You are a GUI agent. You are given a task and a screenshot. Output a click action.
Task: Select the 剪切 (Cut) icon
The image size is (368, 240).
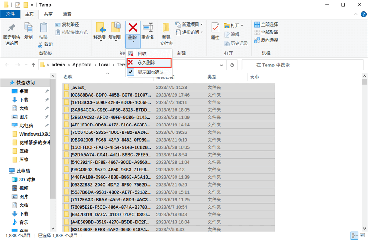click(39, 44)
